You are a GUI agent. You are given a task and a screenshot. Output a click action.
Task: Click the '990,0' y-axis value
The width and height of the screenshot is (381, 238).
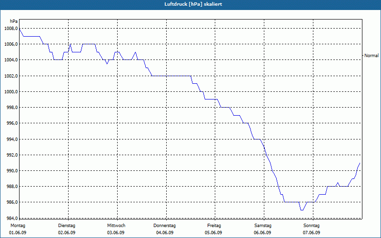12,171
